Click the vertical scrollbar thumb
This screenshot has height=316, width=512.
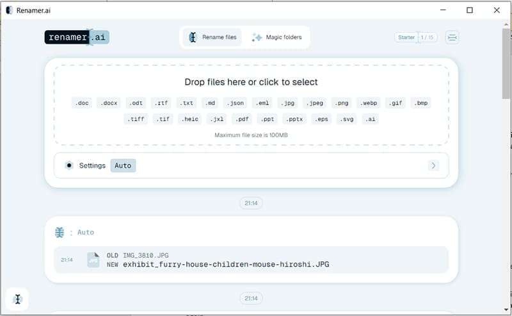[x=506, y=63]
